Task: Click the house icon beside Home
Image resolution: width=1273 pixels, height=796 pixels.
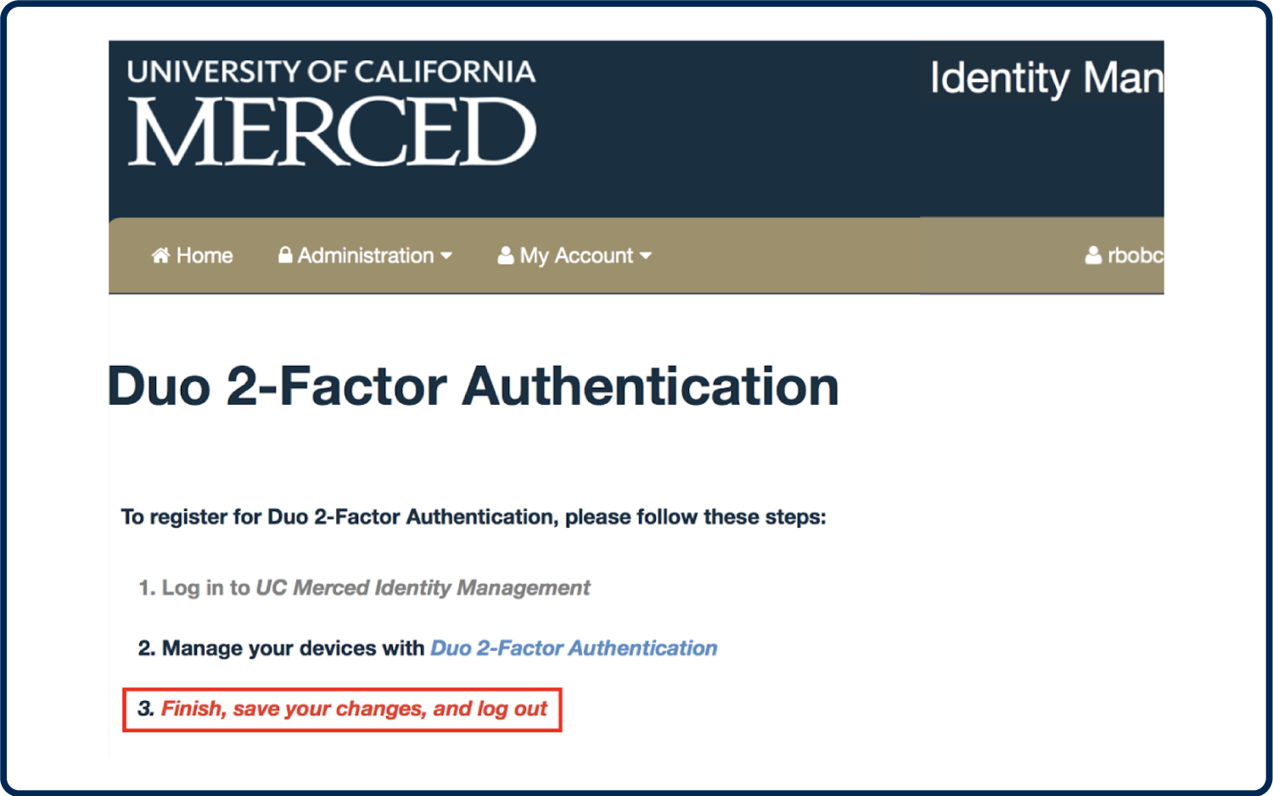Action: coord(160,255)
